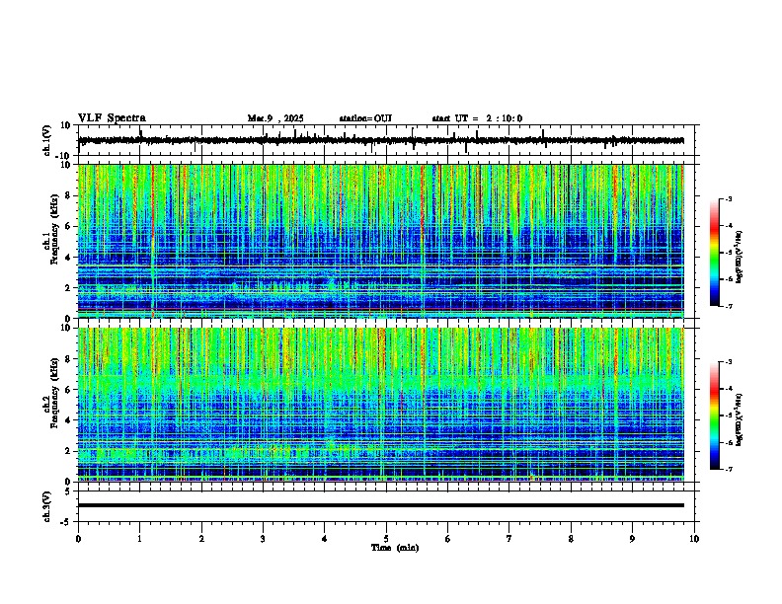Click the ch.2 spectrogram panel
The image size is (782, 604).
(381, 405)
